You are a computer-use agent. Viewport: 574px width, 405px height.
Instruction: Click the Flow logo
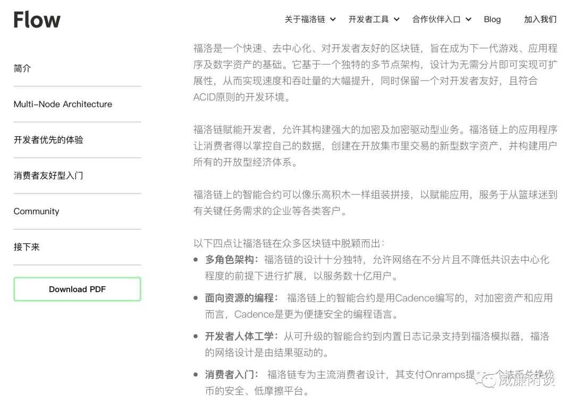(37, 20)
